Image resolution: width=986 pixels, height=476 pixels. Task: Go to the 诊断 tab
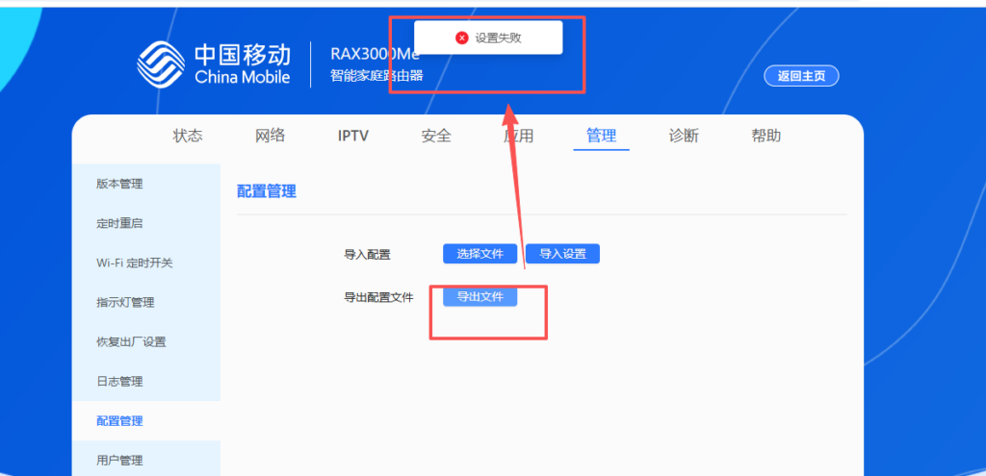click(684, 136)
